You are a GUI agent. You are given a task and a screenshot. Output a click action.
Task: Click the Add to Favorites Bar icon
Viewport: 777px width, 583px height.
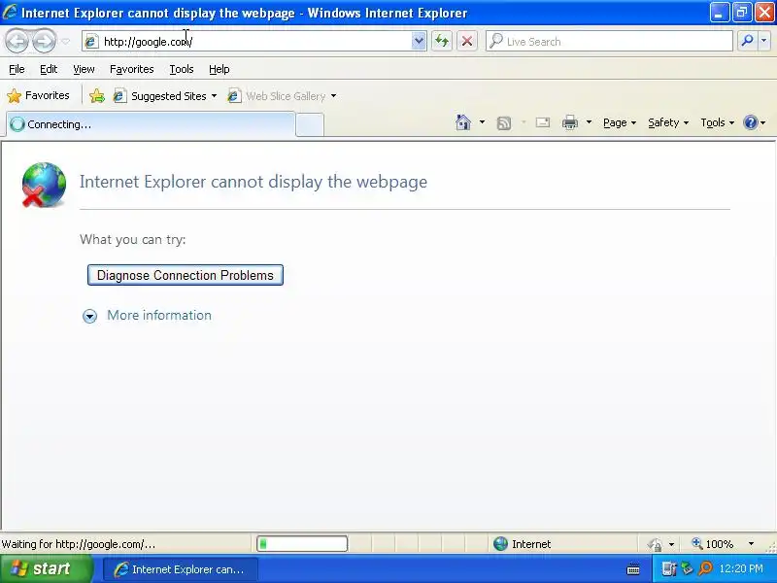97,95
